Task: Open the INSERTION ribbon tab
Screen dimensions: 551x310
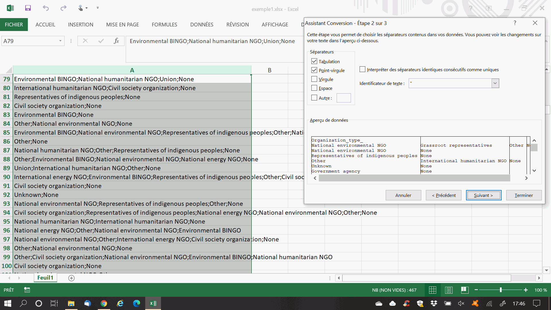Action: (x=81, y=25)
